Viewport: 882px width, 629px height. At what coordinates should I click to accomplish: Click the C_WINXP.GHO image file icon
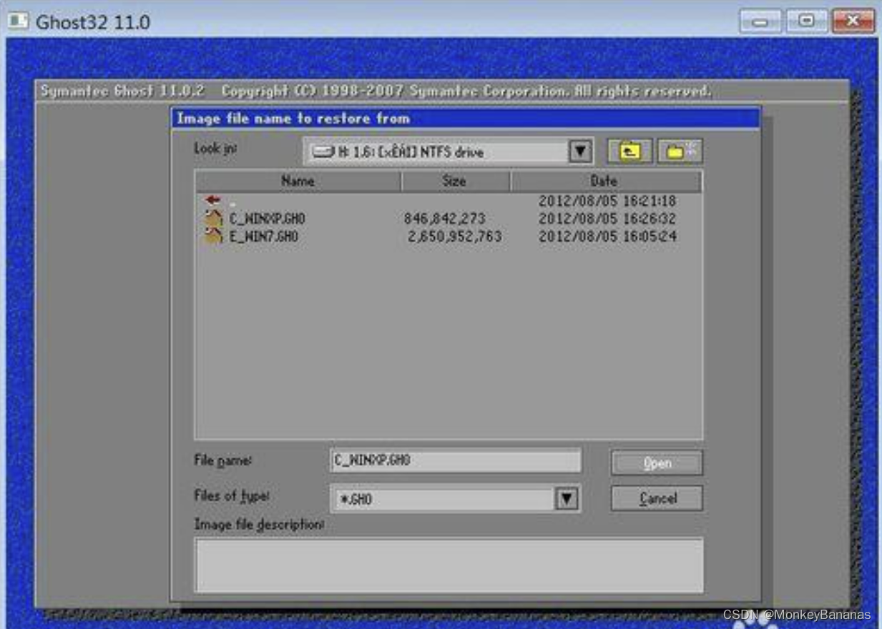pyautogui.click(x=213, y=218)
